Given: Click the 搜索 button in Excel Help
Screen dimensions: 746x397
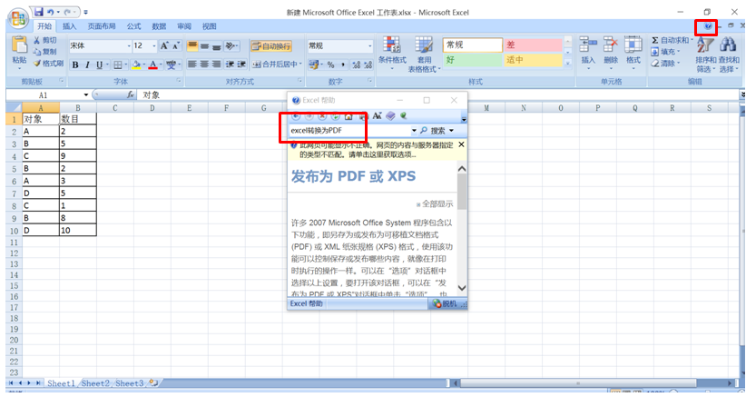Looking at the screenshot, I should click(437, 131).
